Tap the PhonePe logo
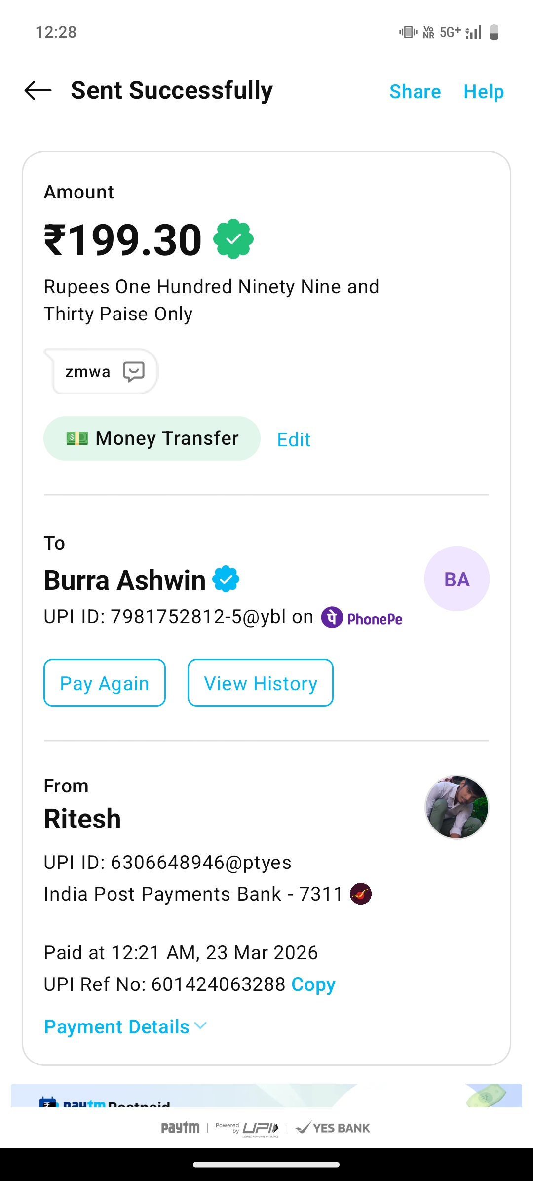The height and width of the screenshot is (1181, 533). coord(362,618)
